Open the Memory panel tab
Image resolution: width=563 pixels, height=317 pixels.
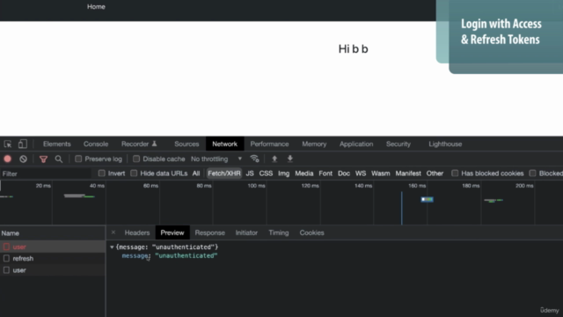click(314, 144)
